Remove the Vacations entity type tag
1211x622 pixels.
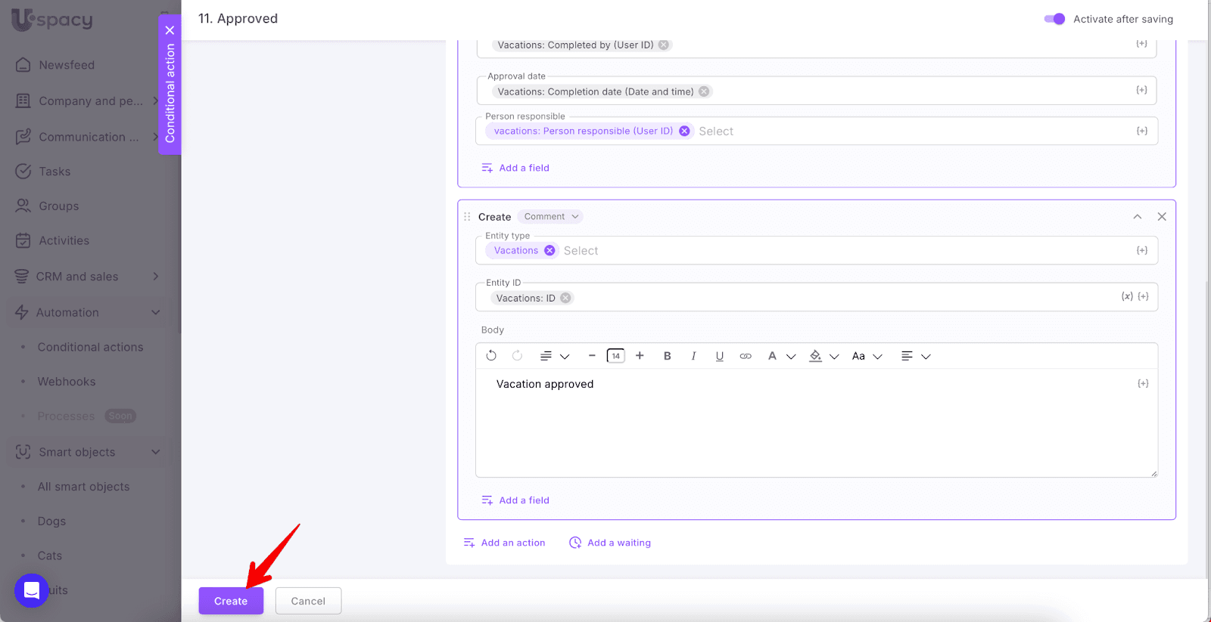click(549, 251)
